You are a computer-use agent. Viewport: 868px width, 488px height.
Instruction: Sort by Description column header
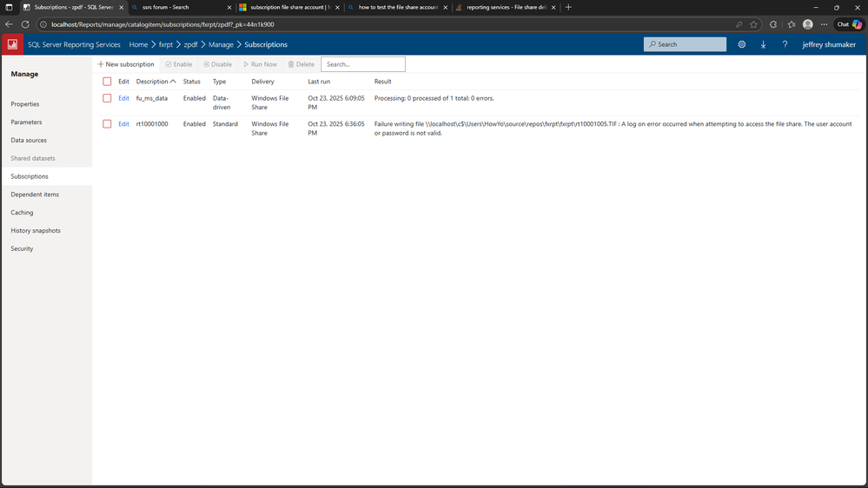[x=156, y=82]
